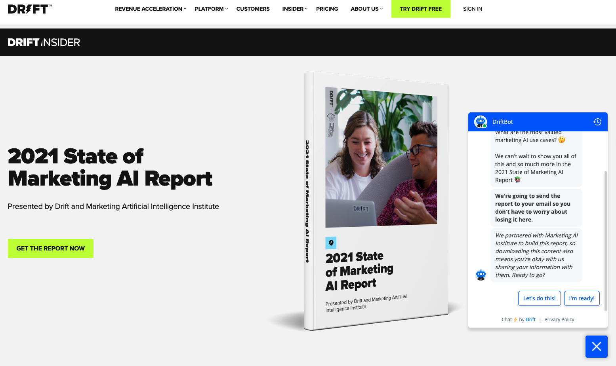Click the small DriftBot avatar beside the last message
Screen dimensions: 616x366
pyautogui.click(x=481, y=275)
